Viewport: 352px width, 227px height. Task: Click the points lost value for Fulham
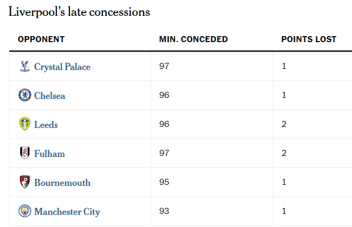pos(284,153)
